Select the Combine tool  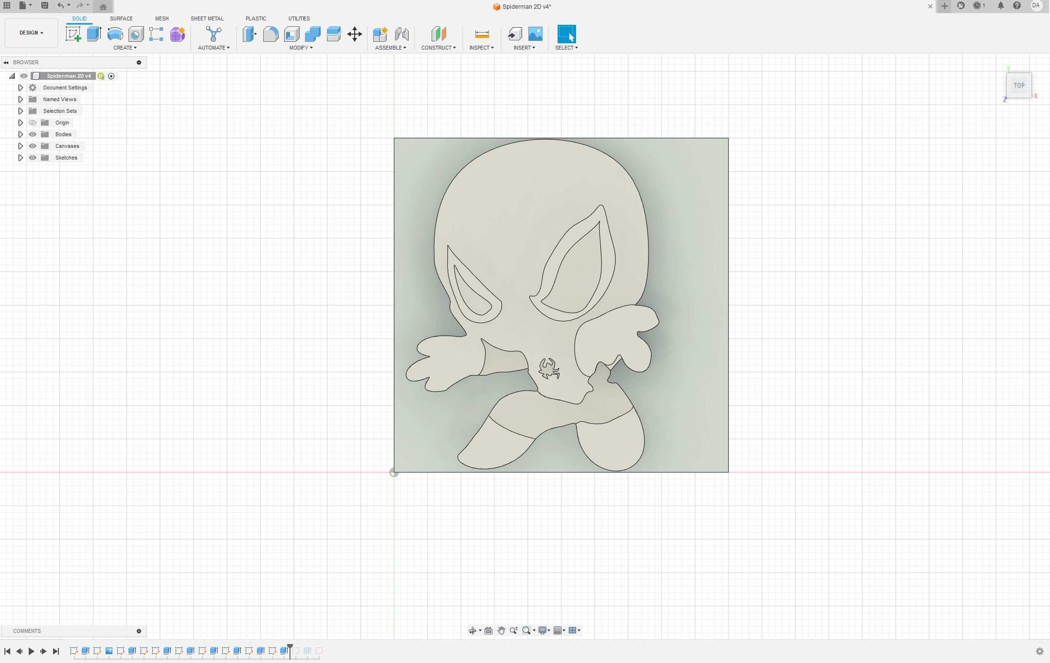312,34
